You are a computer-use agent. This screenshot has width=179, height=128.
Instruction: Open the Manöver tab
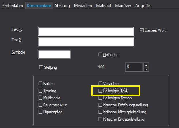coord(123,5)
